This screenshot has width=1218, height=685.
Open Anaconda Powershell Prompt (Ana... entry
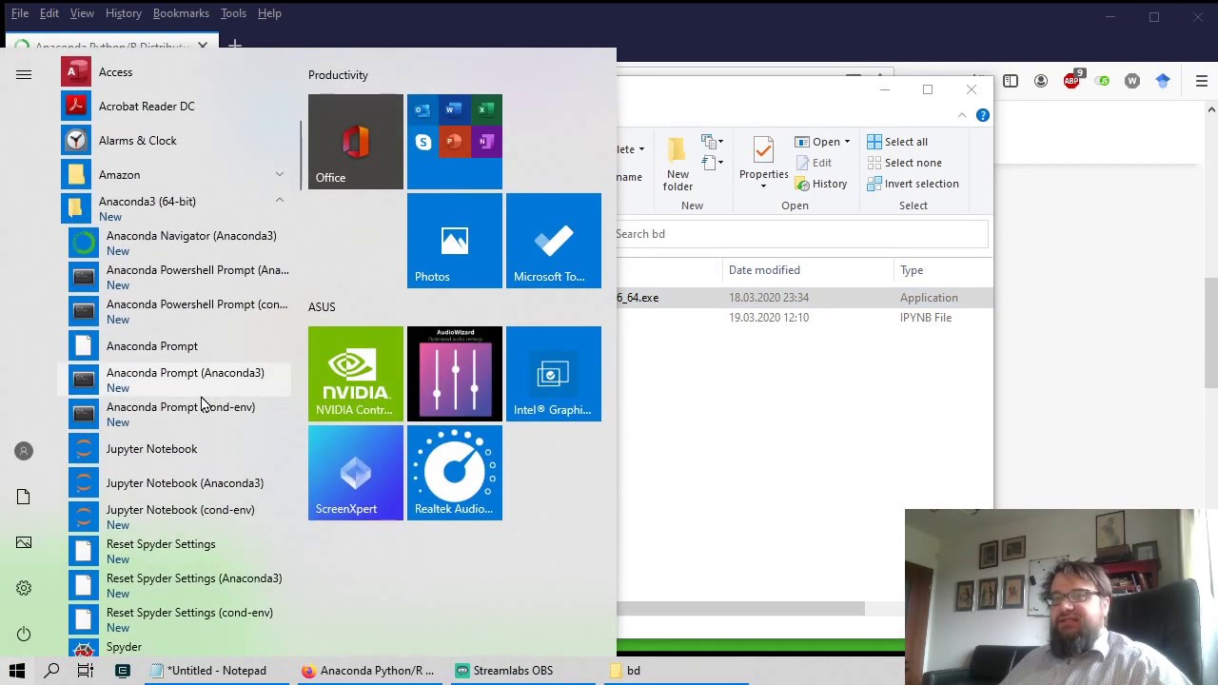pos(179,278)
